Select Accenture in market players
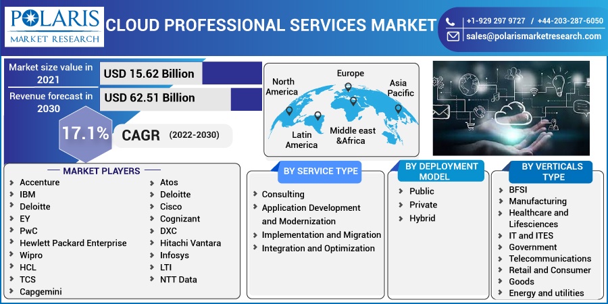This screenshot has height=304, width=608. 40,182
